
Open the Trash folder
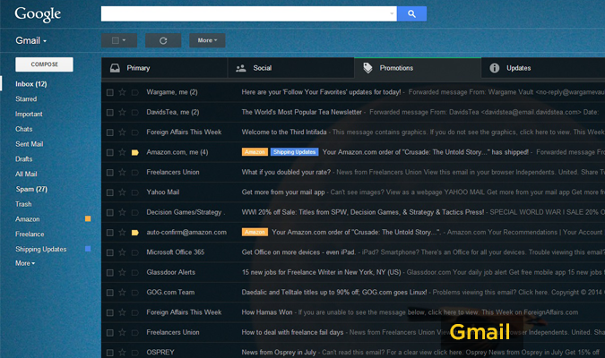[x=23, y=204]
